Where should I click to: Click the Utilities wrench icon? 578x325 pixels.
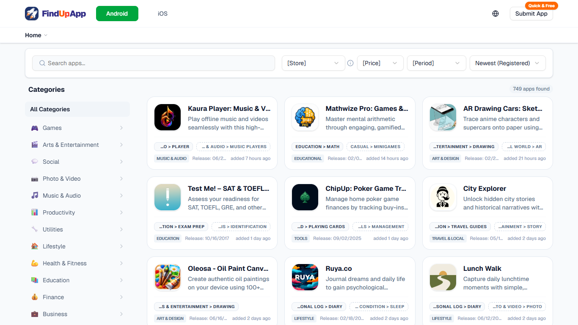point(35,229)
